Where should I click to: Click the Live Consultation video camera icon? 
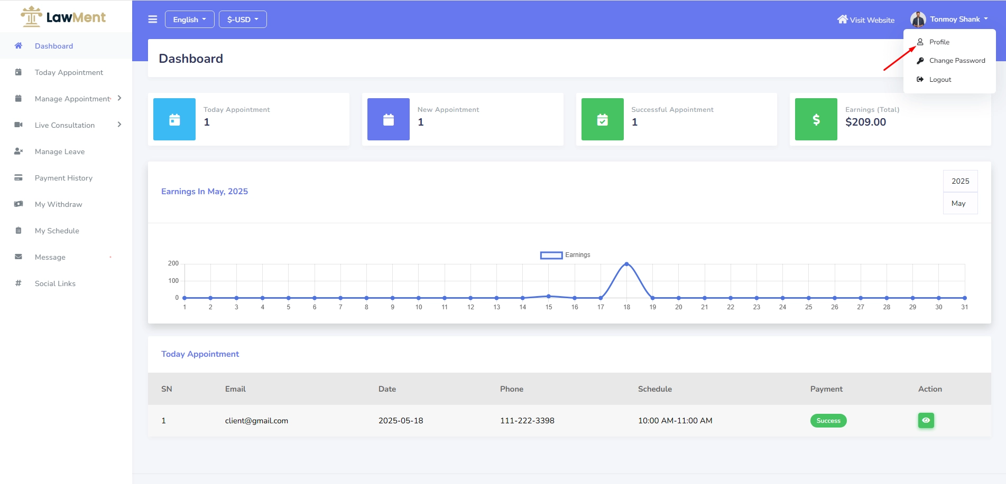tap(19, 125)
